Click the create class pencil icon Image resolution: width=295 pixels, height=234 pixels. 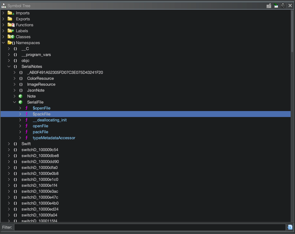point(269,6)
